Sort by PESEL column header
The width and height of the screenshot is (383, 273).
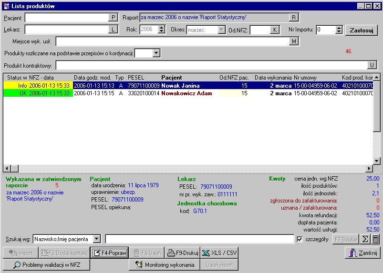pyautogui.click(x=136, y=78)
